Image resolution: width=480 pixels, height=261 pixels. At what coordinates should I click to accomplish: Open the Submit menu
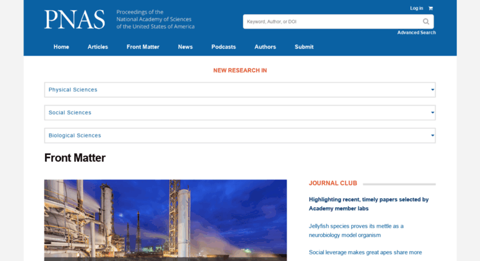point(304,47)
